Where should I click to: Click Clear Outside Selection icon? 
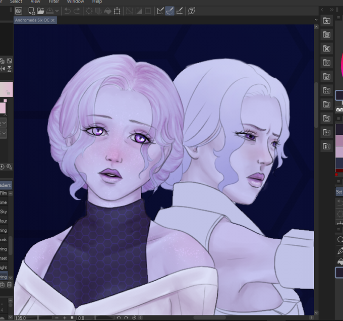[x=98, y=11]
